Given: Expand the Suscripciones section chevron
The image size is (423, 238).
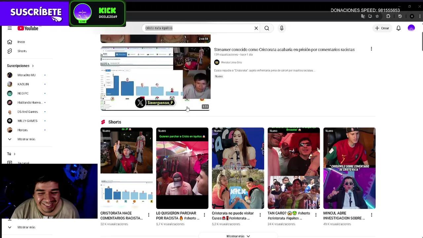Looking at the screenshot, I should tap(33, 66).
